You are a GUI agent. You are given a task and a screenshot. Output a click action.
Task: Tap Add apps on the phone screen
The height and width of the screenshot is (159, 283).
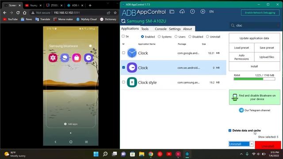[x=71, y=124]
